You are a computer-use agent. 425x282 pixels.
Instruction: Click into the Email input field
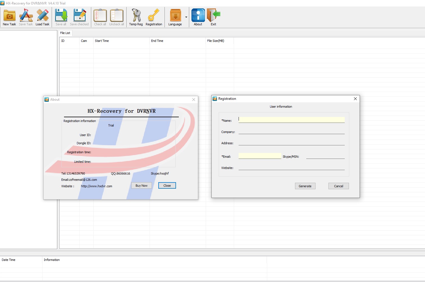pyautogui.click(x=260, y=156)
